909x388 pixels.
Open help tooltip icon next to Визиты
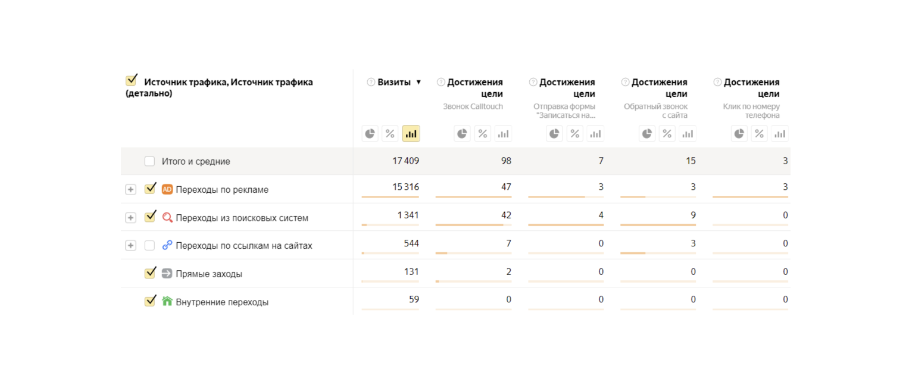(371, 82)
